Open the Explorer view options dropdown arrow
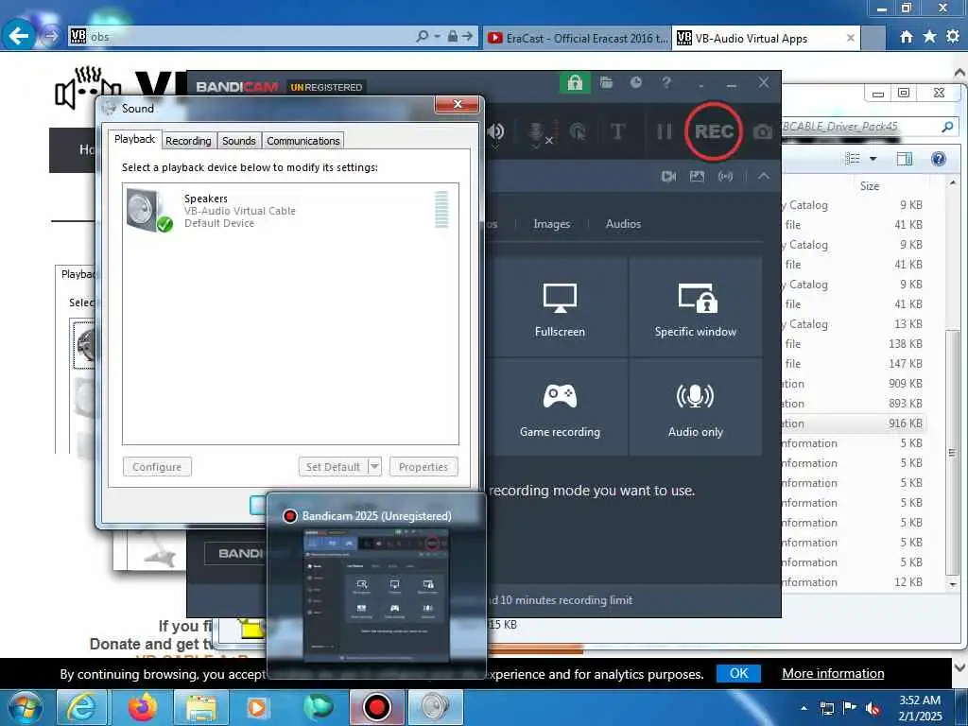Image resolution: width=968 pixels, height=726 pixels. pyautogui.click(x=873, y=159)
